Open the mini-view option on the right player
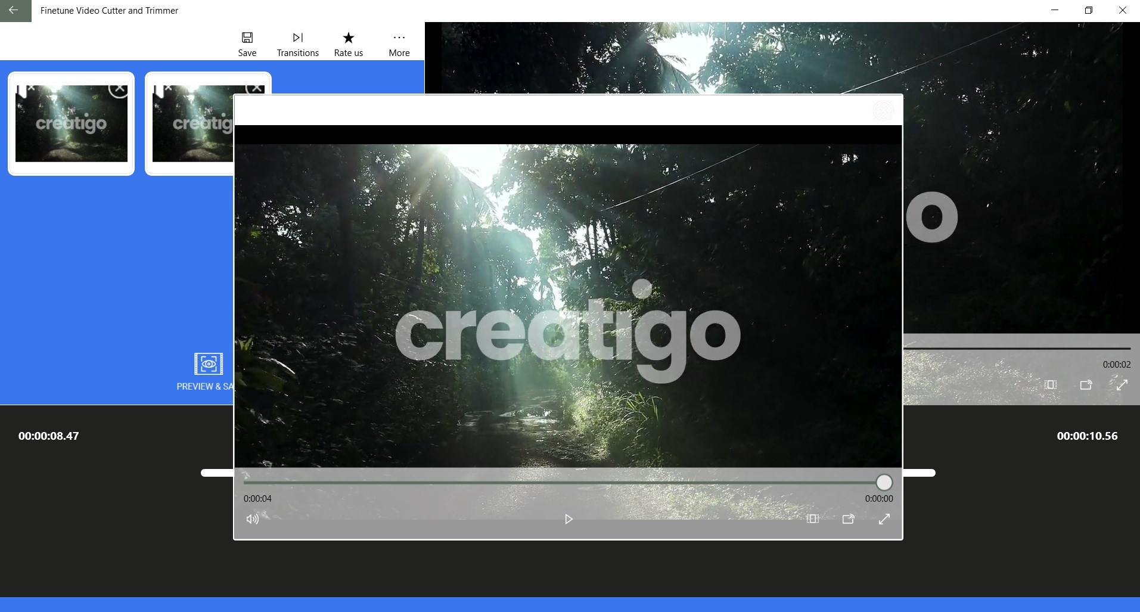This screenshot has width=1140, height=612. click(x=1049, y=385)
